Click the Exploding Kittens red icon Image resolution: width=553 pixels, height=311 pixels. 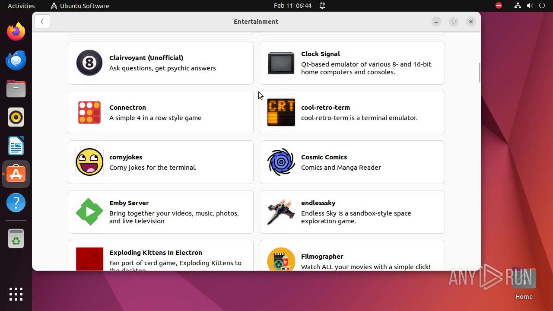tap(89, 259)
